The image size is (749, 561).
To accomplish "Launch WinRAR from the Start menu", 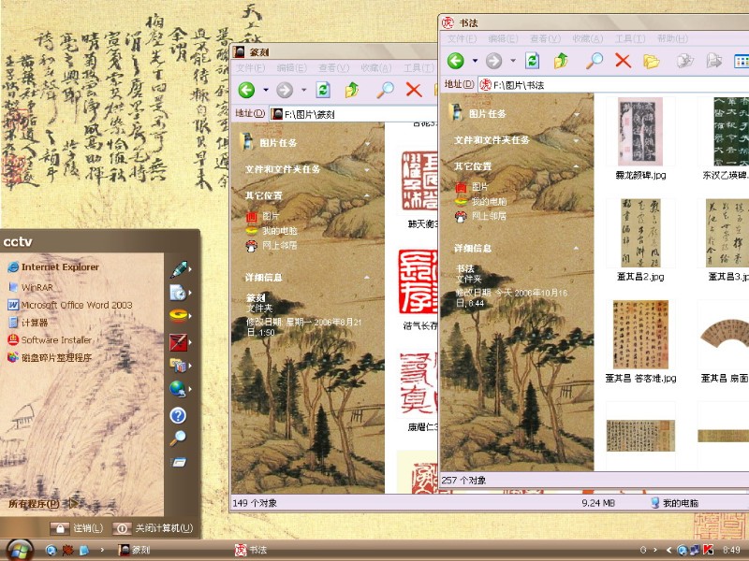I will pos(31,287).
